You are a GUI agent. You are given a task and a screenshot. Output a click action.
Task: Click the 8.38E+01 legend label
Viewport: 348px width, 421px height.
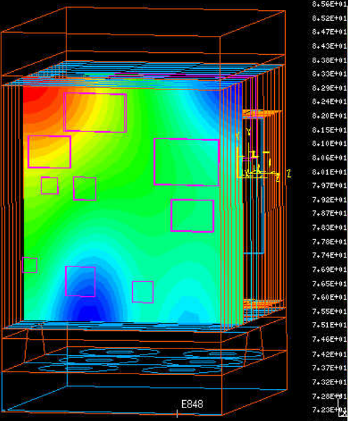pos(330,60)
